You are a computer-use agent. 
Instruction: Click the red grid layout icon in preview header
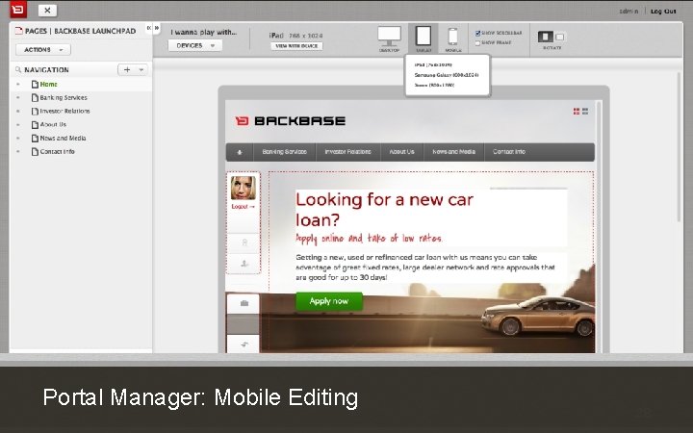click(577, 112)
